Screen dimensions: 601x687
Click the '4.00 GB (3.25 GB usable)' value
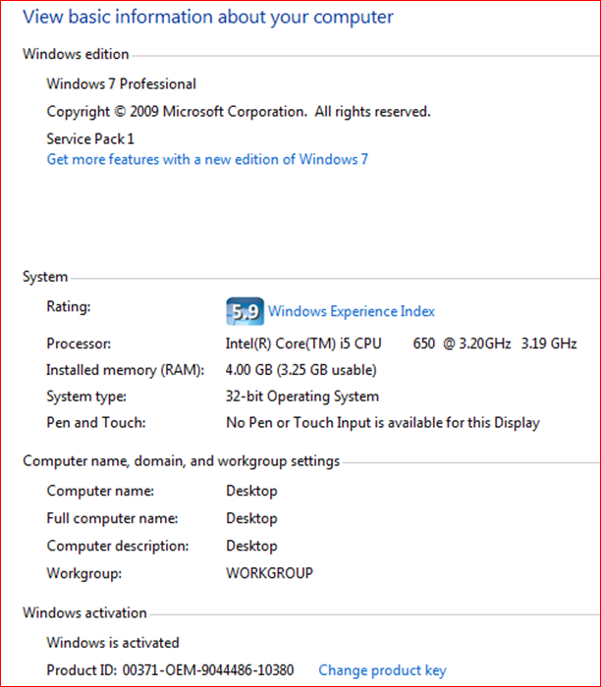[301, 370]
